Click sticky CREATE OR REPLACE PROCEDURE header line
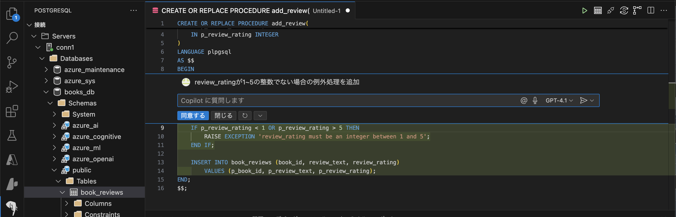 click(243, 23)
